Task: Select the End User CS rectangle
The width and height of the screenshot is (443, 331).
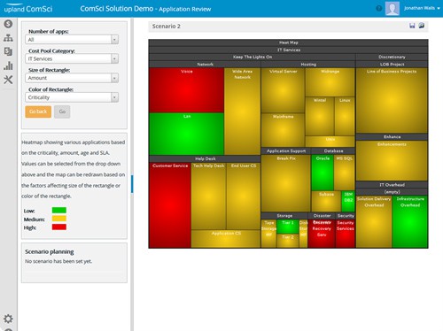Action: coord(244,196)
